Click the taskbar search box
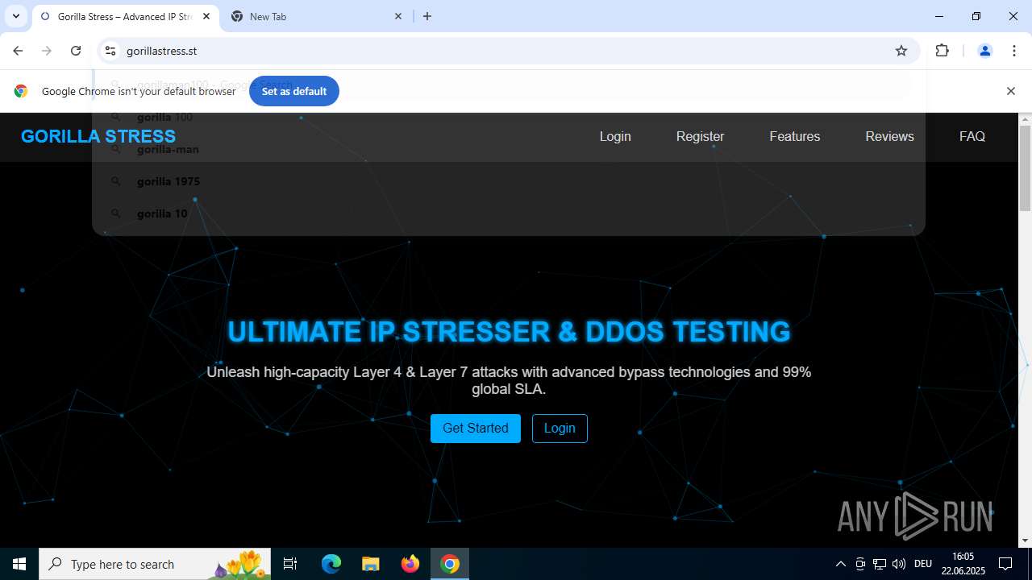1032x580 pixels. pyautogui.click(x=155, y=564)
